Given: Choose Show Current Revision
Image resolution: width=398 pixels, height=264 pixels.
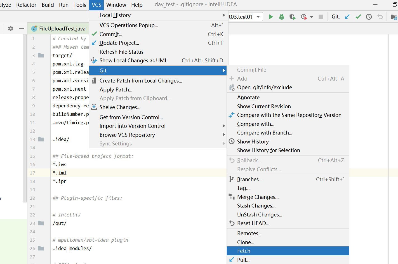Looking at the screenshot, I should (x=288, y=106).
